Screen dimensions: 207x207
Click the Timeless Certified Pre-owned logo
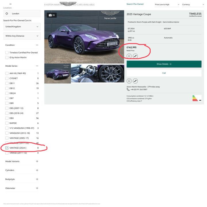click(195, 14)
